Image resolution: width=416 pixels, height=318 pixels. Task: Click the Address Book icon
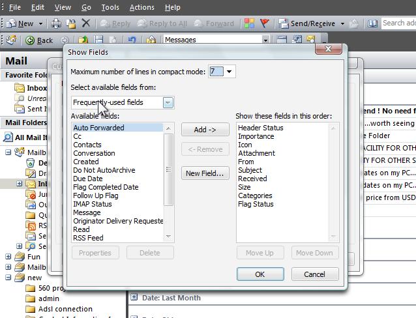click(372, 23)
